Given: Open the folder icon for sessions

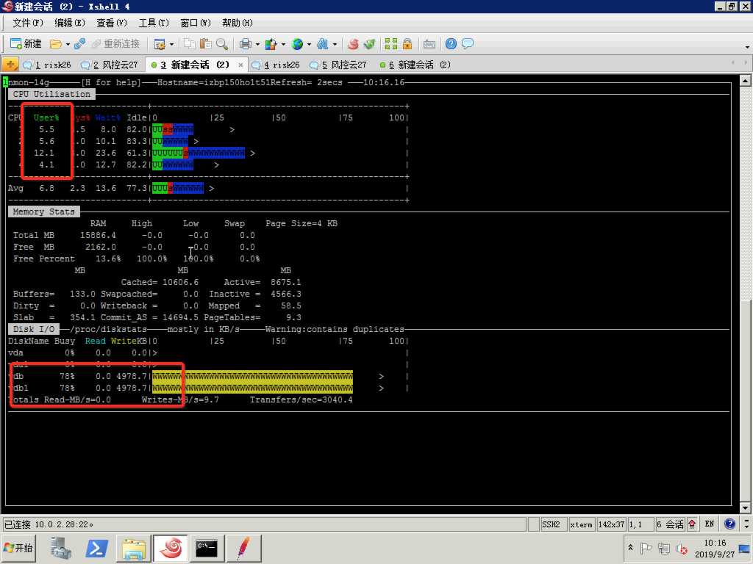Looking at the screenshot, I should 55,44.
